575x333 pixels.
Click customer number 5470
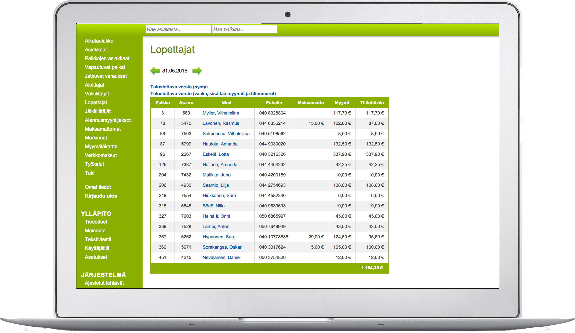click(186, 123)
